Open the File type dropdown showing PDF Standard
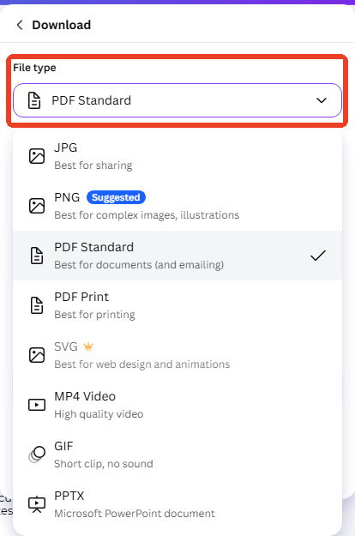The image size is (355, 536). [x=177, y=100]
